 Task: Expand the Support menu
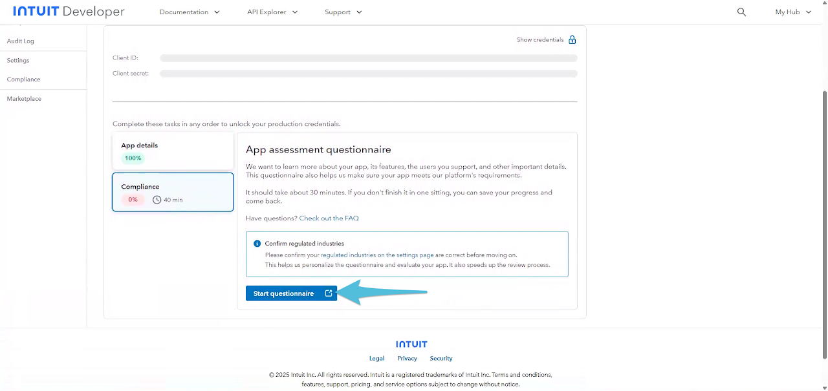click(343, 12)
